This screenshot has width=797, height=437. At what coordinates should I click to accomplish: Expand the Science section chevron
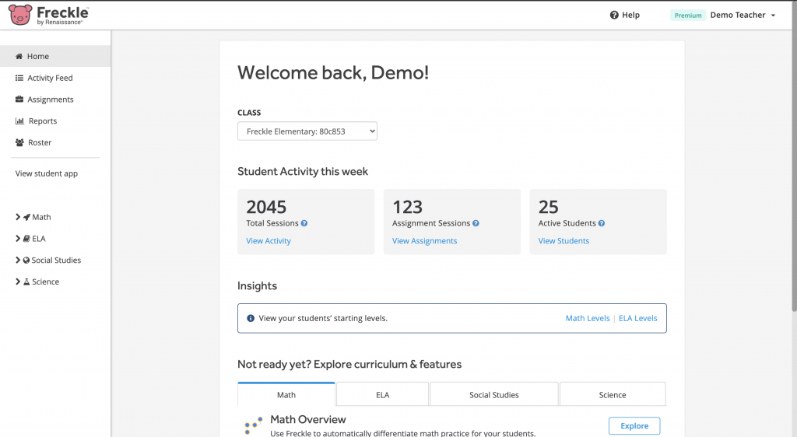pos(18,281)
